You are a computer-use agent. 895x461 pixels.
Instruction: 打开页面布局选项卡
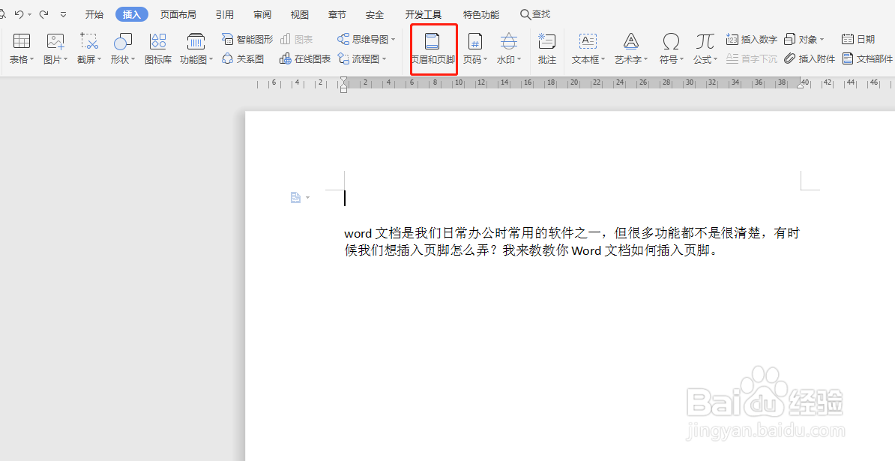pos(178,13)
